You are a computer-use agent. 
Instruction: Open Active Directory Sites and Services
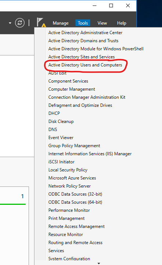[x=81, y=57]
